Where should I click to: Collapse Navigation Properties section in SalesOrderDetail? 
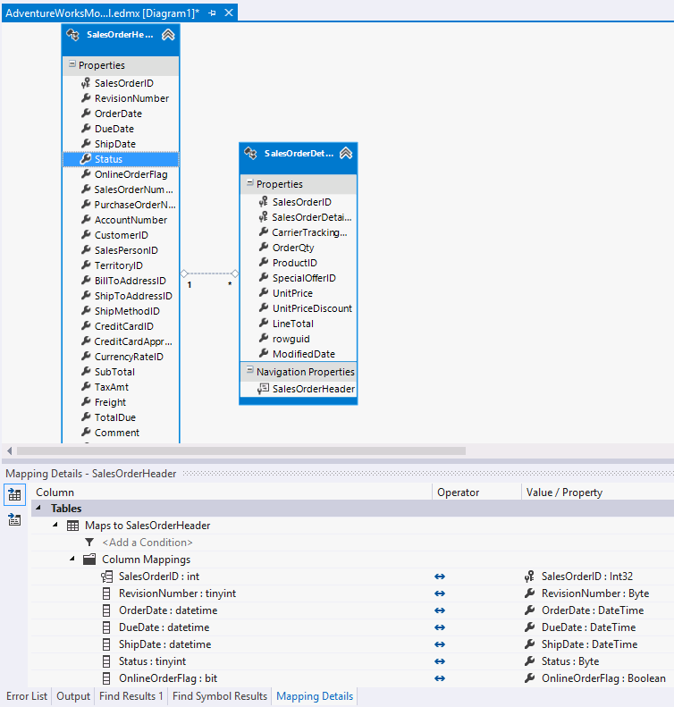pyautogui.click(x=249, y=371)
